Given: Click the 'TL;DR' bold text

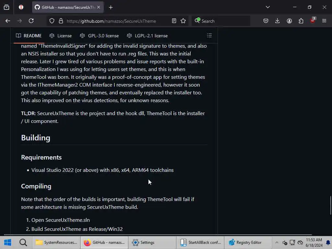Looking at the screenshot, I should tap(28, 113).
